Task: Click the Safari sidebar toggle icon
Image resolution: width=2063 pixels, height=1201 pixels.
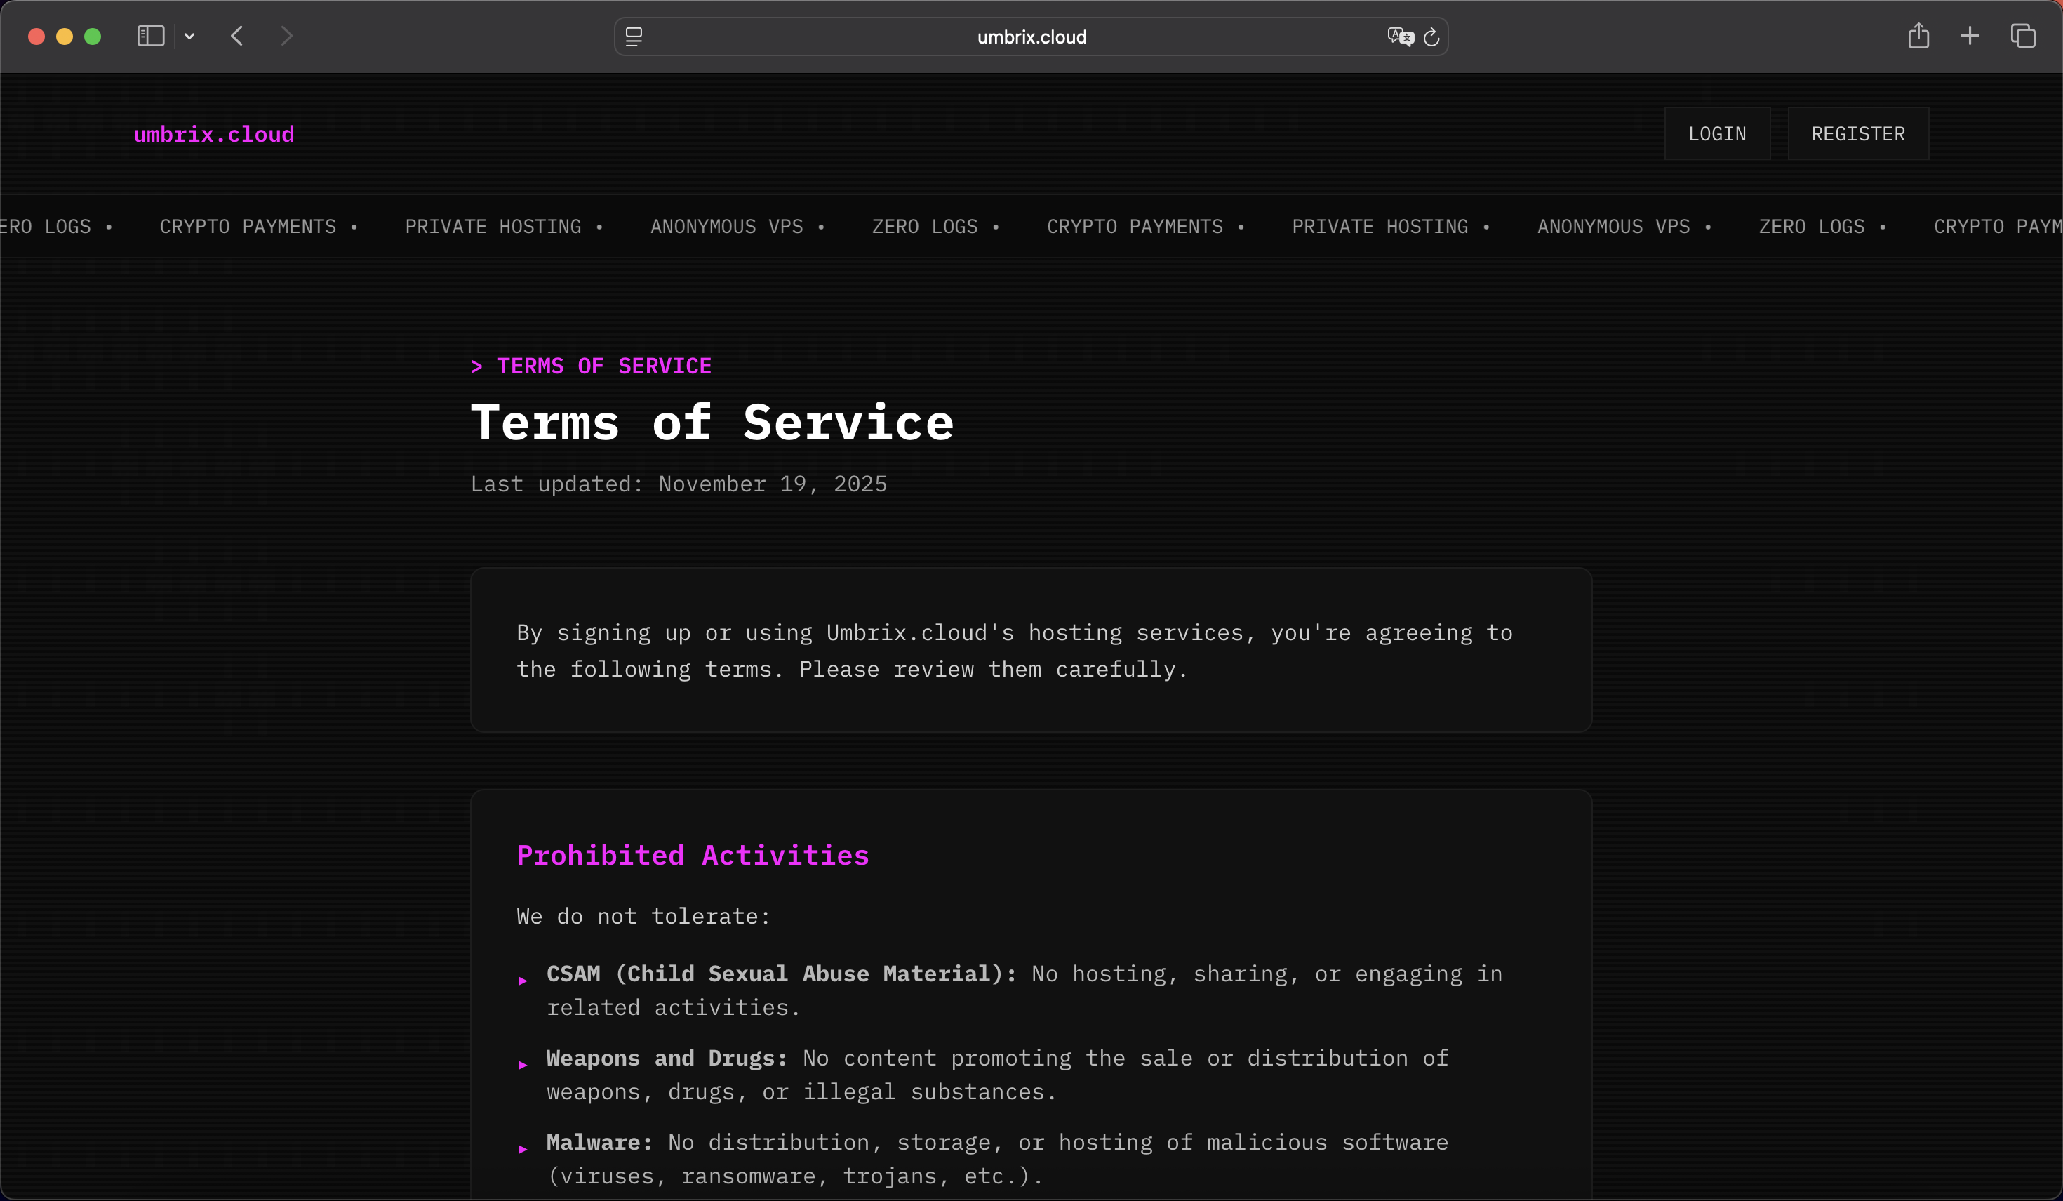Action: click(151, 36)
